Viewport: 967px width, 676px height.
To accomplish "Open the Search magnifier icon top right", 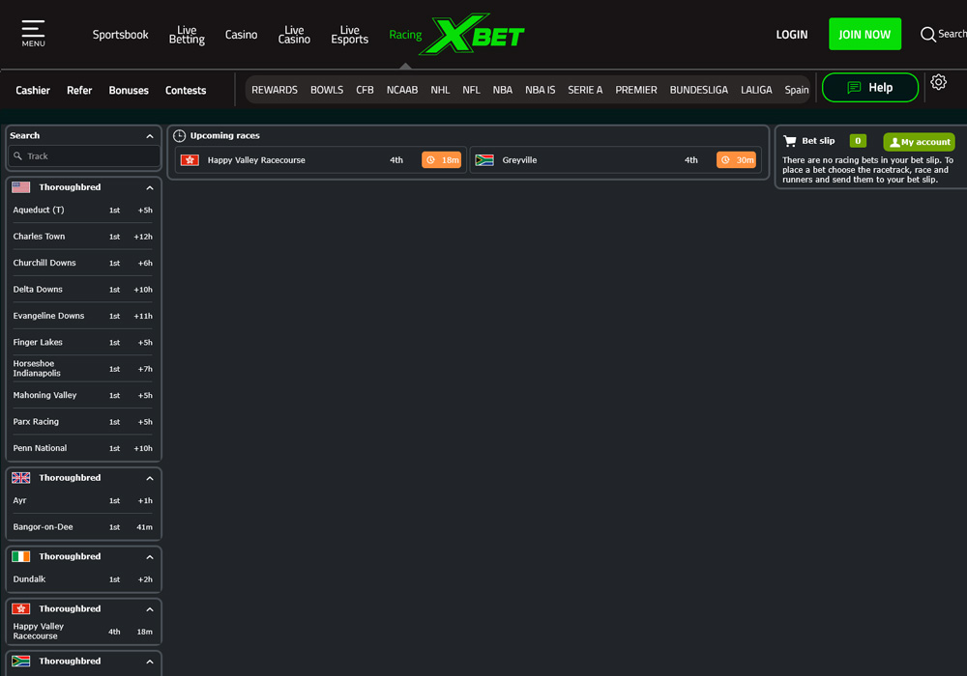I will point(926,34).
